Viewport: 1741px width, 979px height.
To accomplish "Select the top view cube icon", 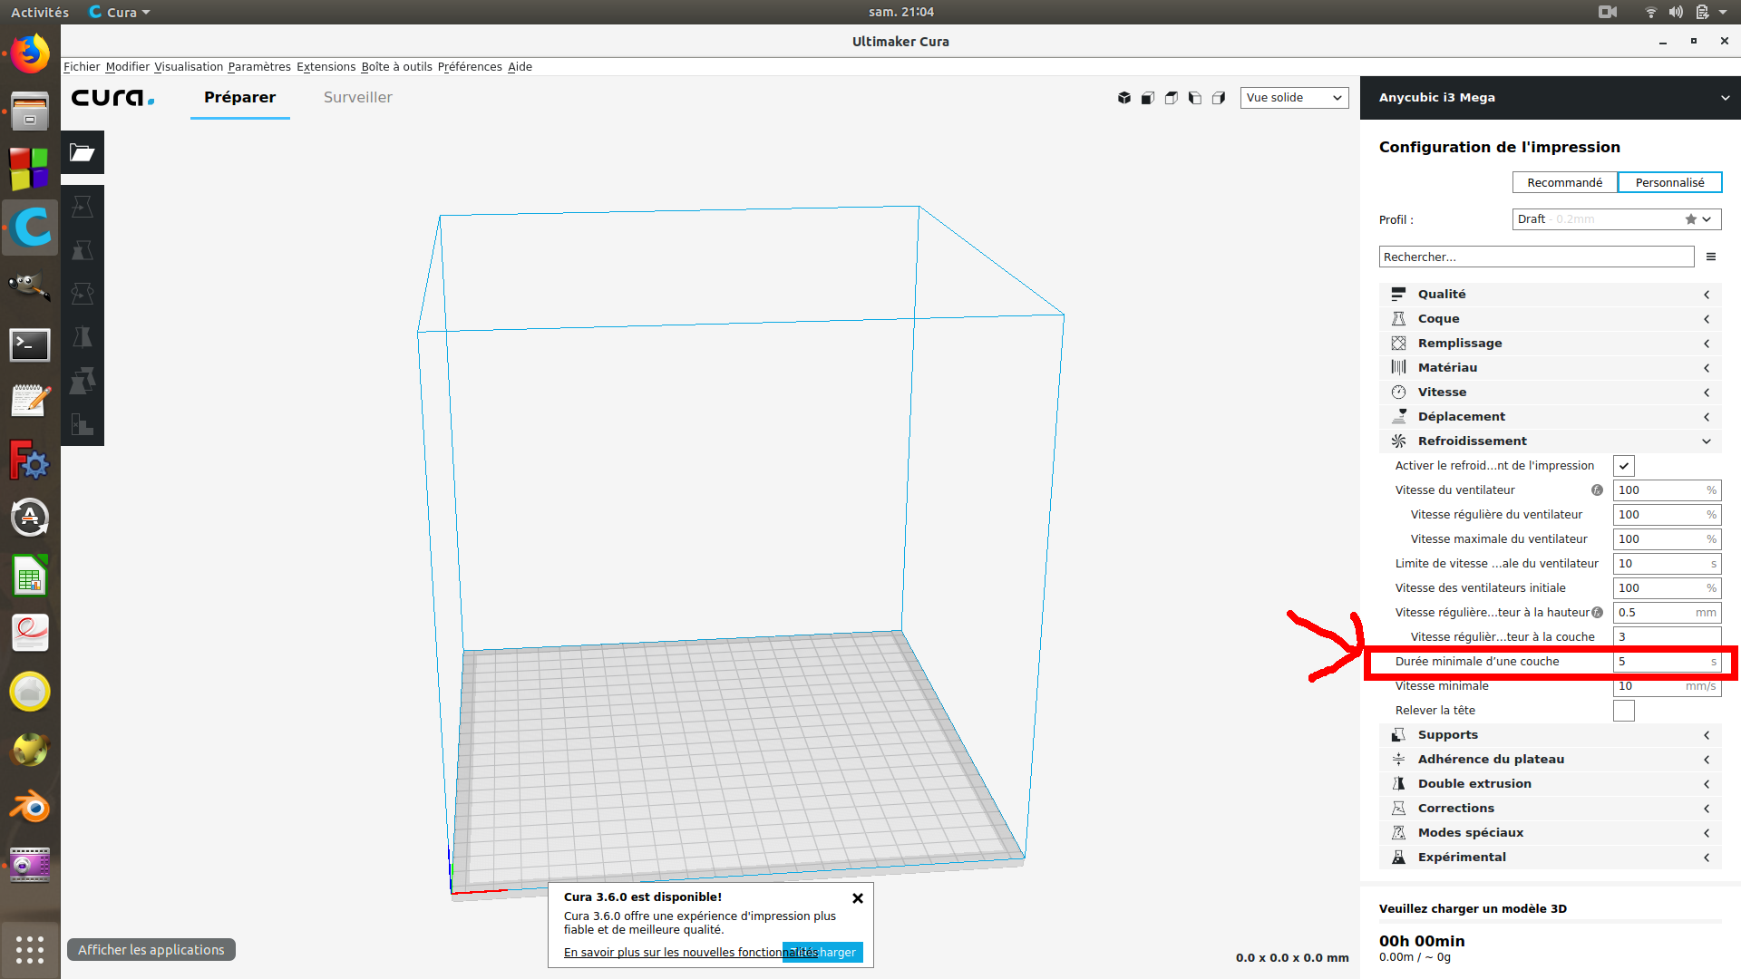I will 1172,98.
